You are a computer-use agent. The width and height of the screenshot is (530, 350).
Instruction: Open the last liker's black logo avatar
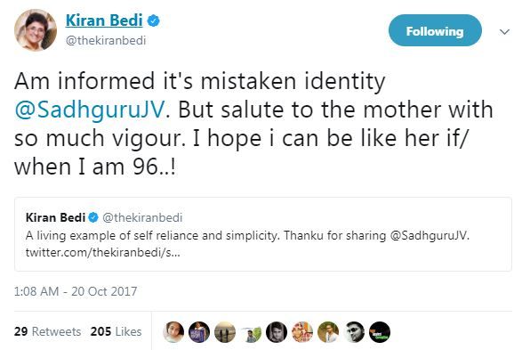(380, 332)
